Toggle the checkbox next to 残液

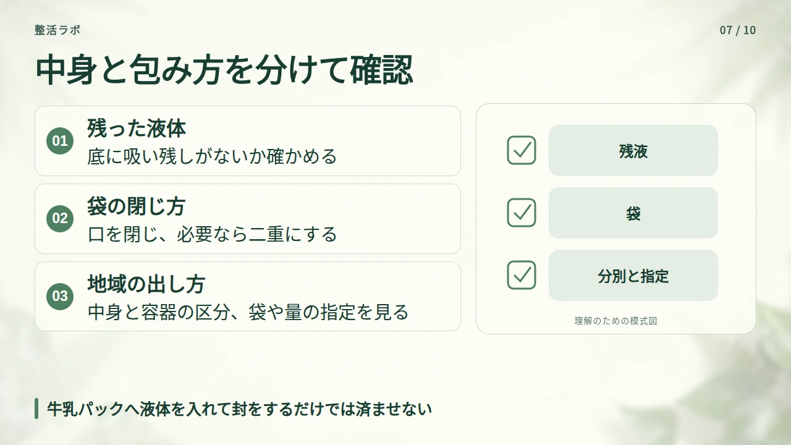coord(522,150)
